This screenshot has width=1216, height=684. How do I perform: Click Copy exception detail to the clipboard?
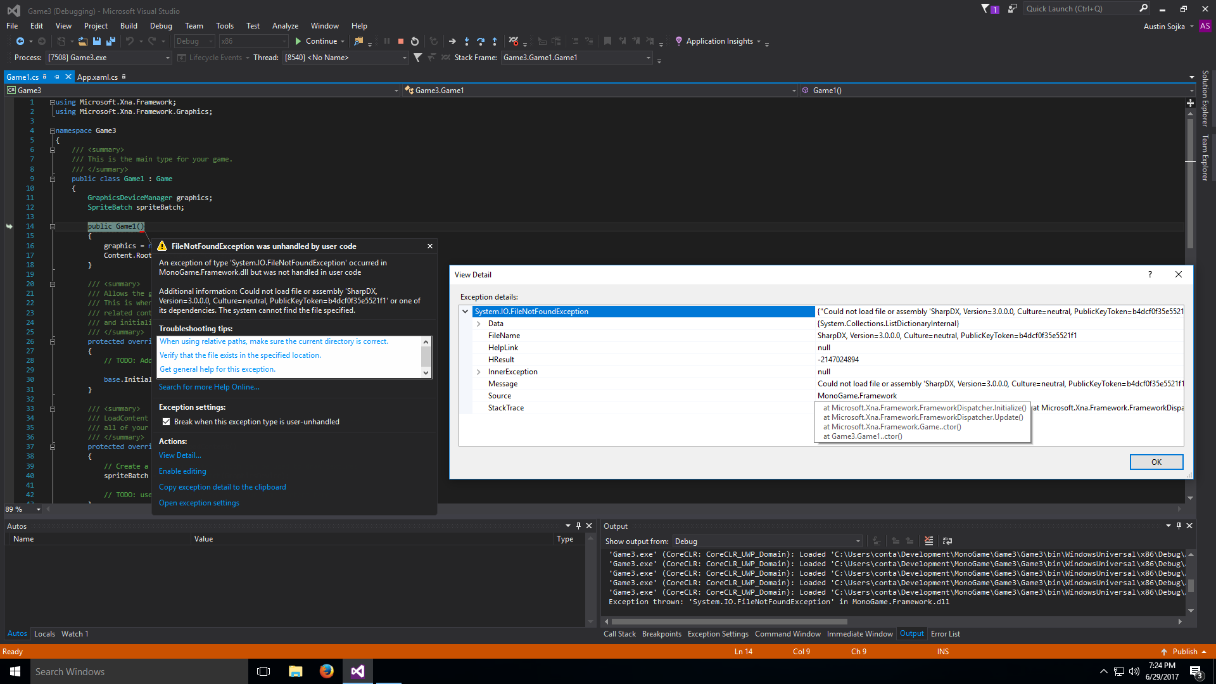(x=222, y=487)
